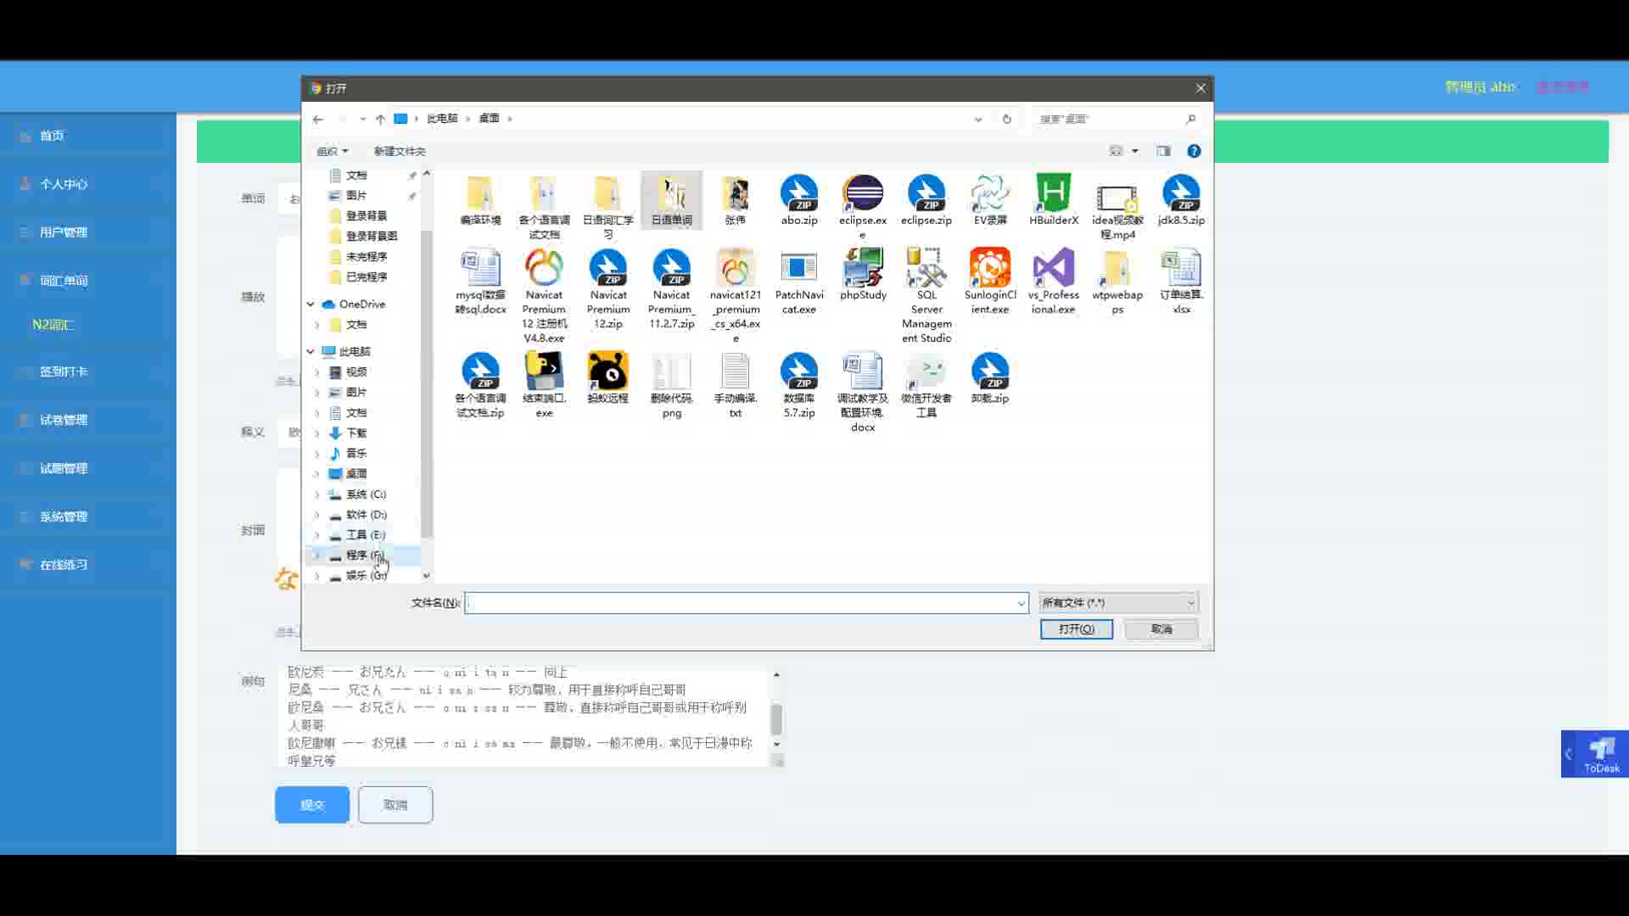Open the 组织 menu dropdown
Viewport: 1629px width, 916px height.
(332, 151)
